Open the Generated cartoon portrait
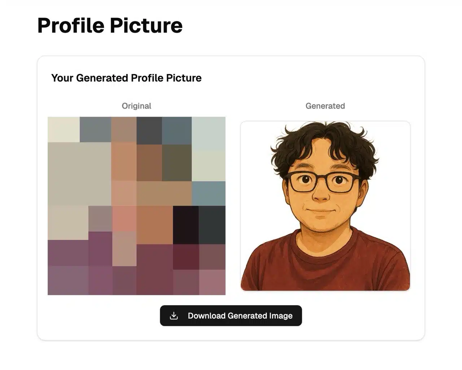 point(325,206)
